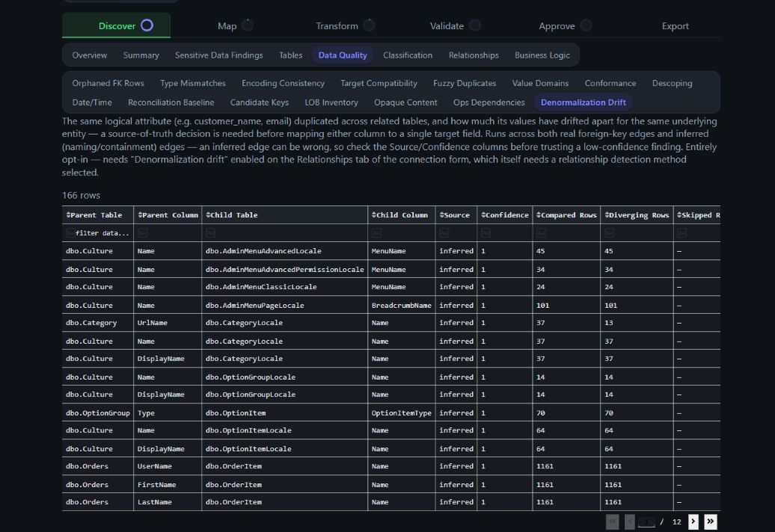775x532 pixels.
Task: Click the Parent Table filter data field
Action: point(98,233)
